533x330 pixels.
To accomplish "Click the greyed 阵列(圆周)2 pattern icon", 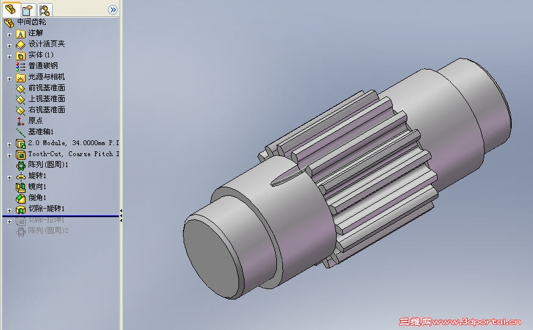I will [20, 231].
